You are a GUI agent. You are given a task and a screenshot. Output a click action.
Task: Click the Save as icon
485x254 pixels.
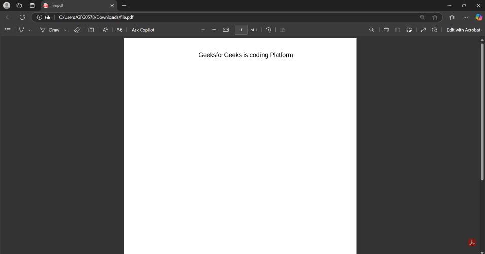[x=409, y=30]
